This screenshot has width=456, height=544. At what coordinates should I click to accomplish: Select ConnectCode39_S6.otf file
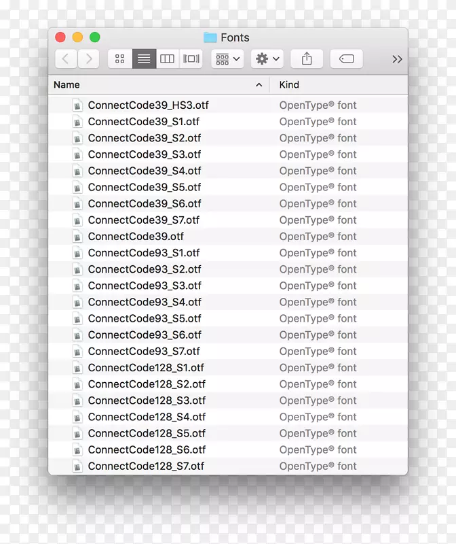click(x=228, y=203)
